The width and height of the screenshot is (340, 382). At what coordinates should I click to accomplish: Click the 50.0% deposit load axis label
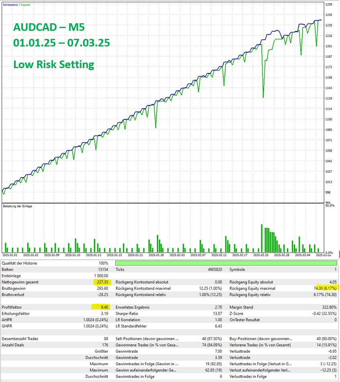pyautogui.click(x=330, y=206)
